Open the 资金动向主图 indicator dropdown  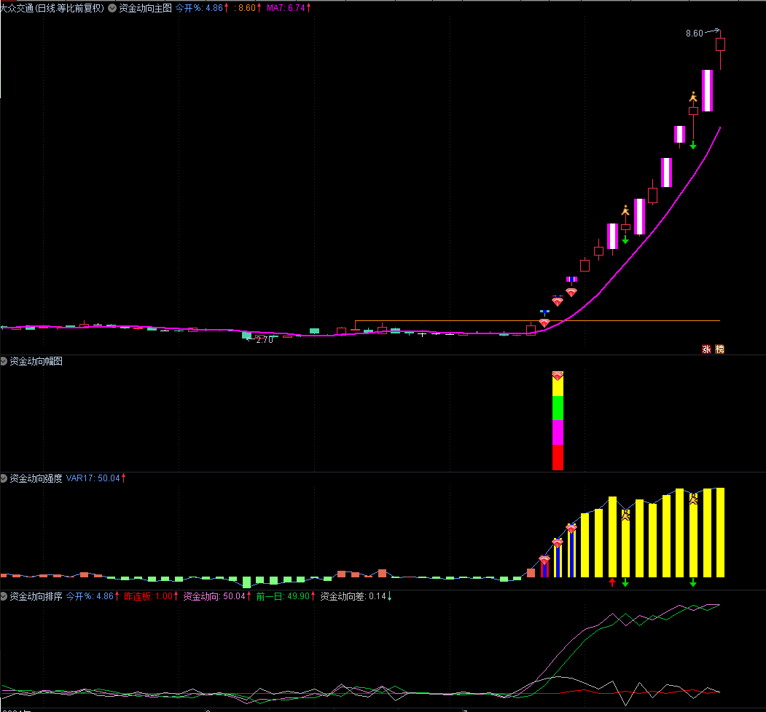(113, 8)
